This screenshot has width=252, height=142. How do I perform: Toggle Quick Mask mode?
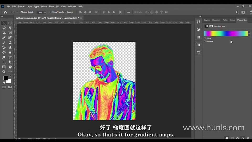click(x=4, y=87)
